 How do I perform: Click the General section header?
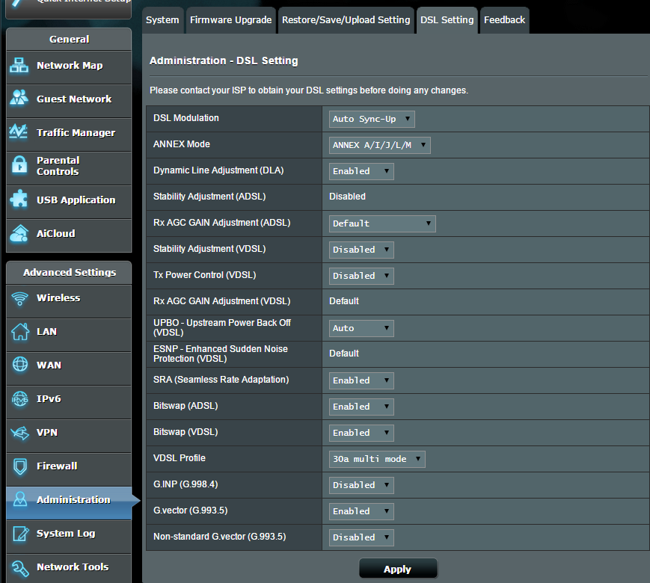point(69,40)
